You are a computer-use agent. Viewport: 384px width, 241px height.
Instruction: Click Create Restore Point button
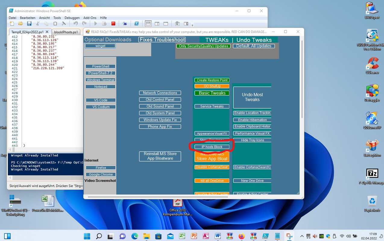pos(212,80)
